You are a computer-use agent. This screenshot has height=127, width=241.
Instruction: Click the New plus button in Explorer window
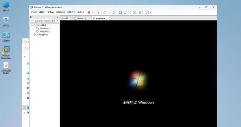[26, 48]
